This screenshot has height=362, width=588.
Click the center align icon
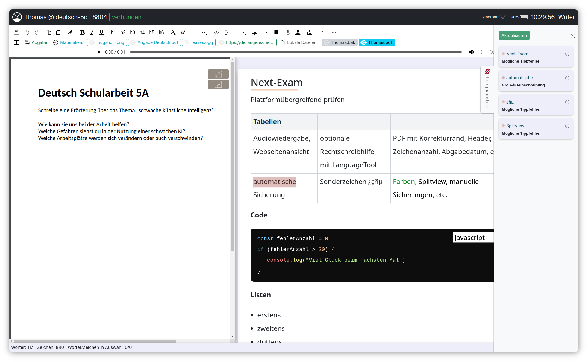coord(255,32)
